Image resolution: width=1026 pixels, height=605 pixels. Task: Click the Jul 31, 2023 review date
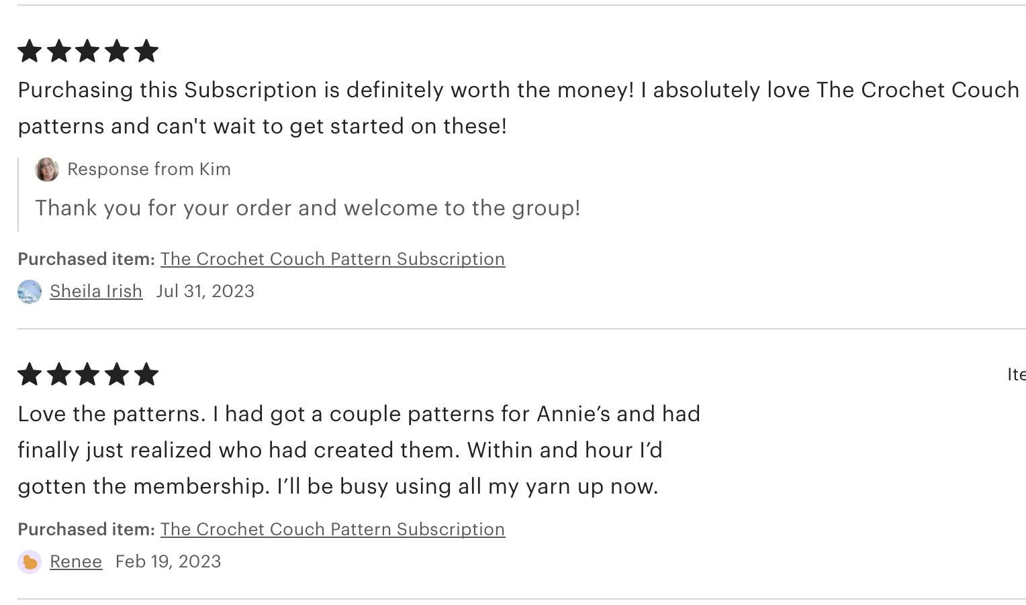[x=205, y=291]
